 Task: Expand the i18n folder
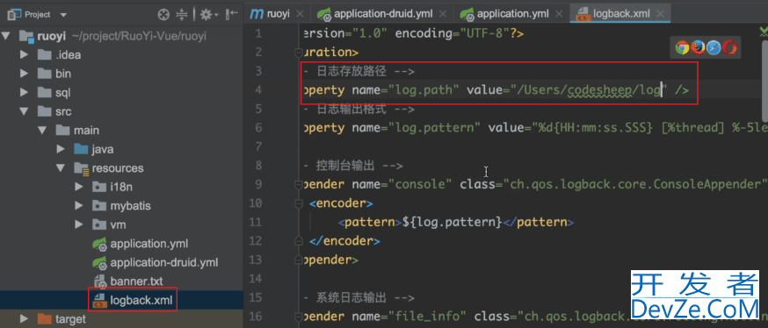[79, 187]
